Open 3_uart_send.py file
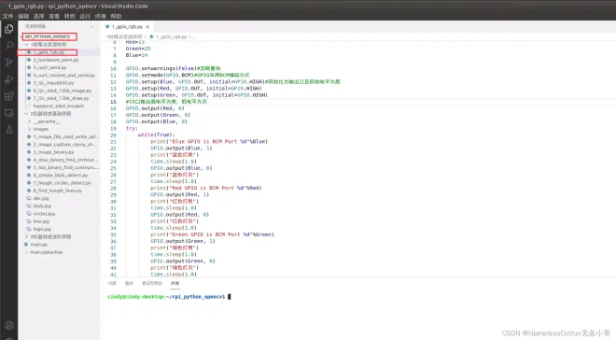 click(x=49, y=67)
